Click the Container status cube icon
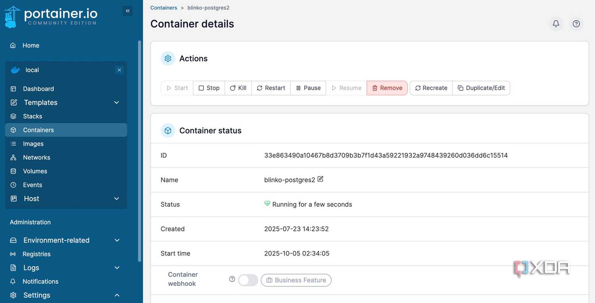595x303 pixels. click(x=168, y=130)
